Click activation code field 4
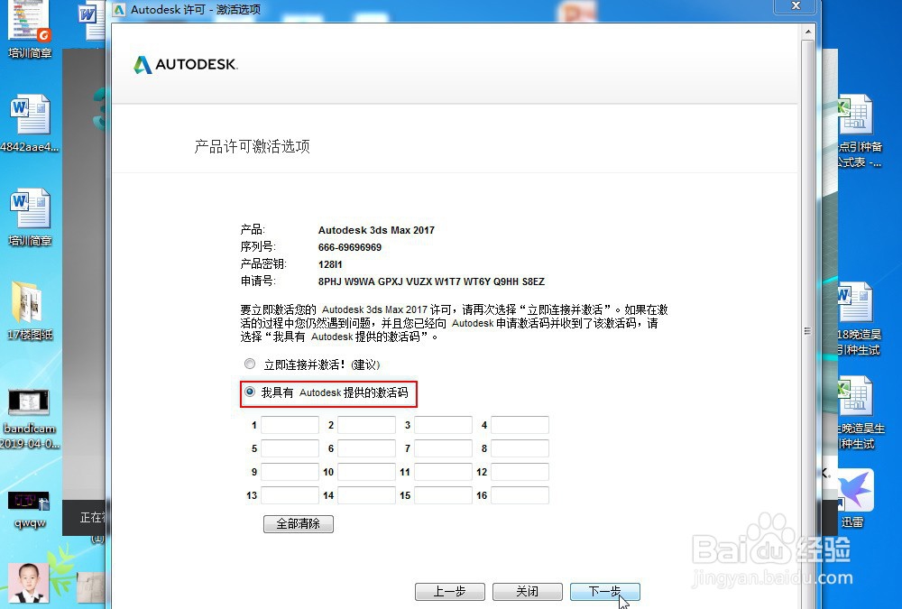Image resolution: width=902 pixels, height=609 pixels. pyautogui.click(x=520, y=425)
